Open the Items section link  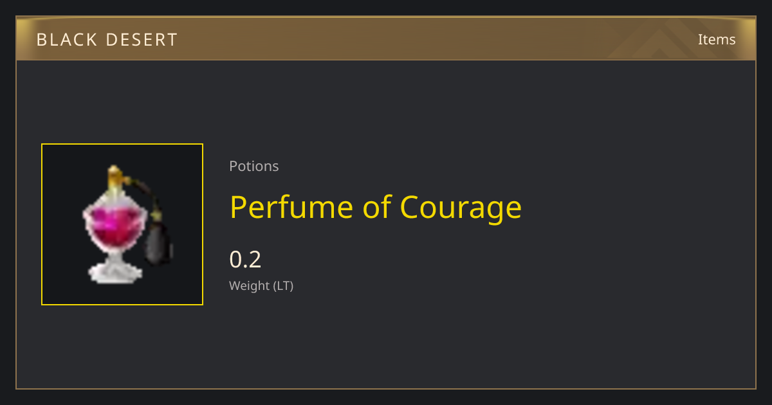pyautogui.click(x=717, y=39)
